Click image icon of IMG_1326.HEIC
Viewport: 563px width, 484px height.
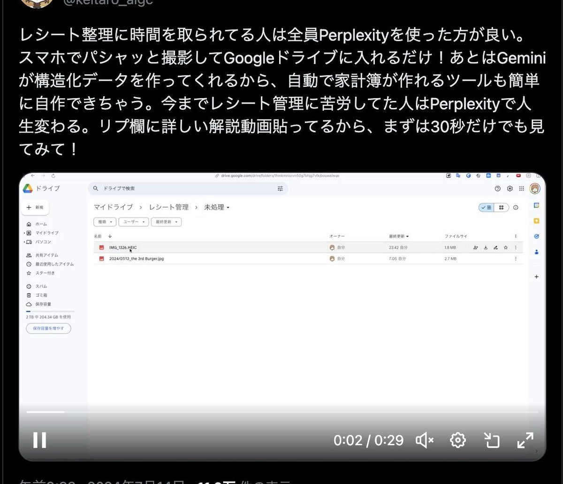[x=101, y=247]
